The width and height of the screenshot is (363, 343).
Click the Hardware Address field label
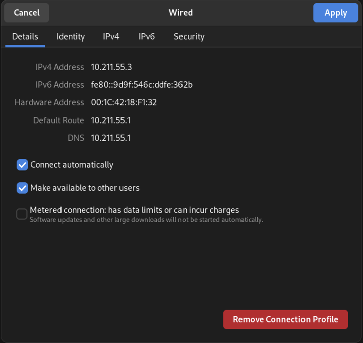click(x=49, y=102)
